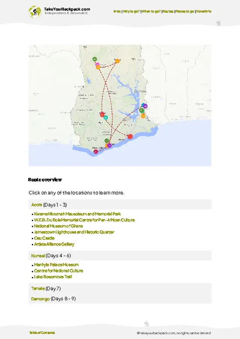Viewport: 240px width, 339px height.
Task: Open the Lake Bosomtwe Trail link
Action: tap(53, 277)
